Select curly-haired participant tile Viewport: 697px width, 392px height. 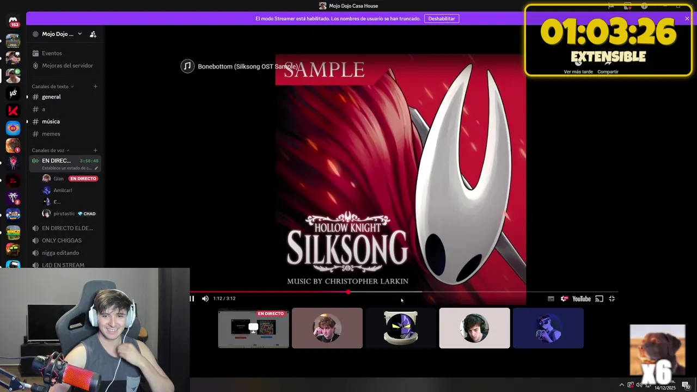tap(327, 328)
